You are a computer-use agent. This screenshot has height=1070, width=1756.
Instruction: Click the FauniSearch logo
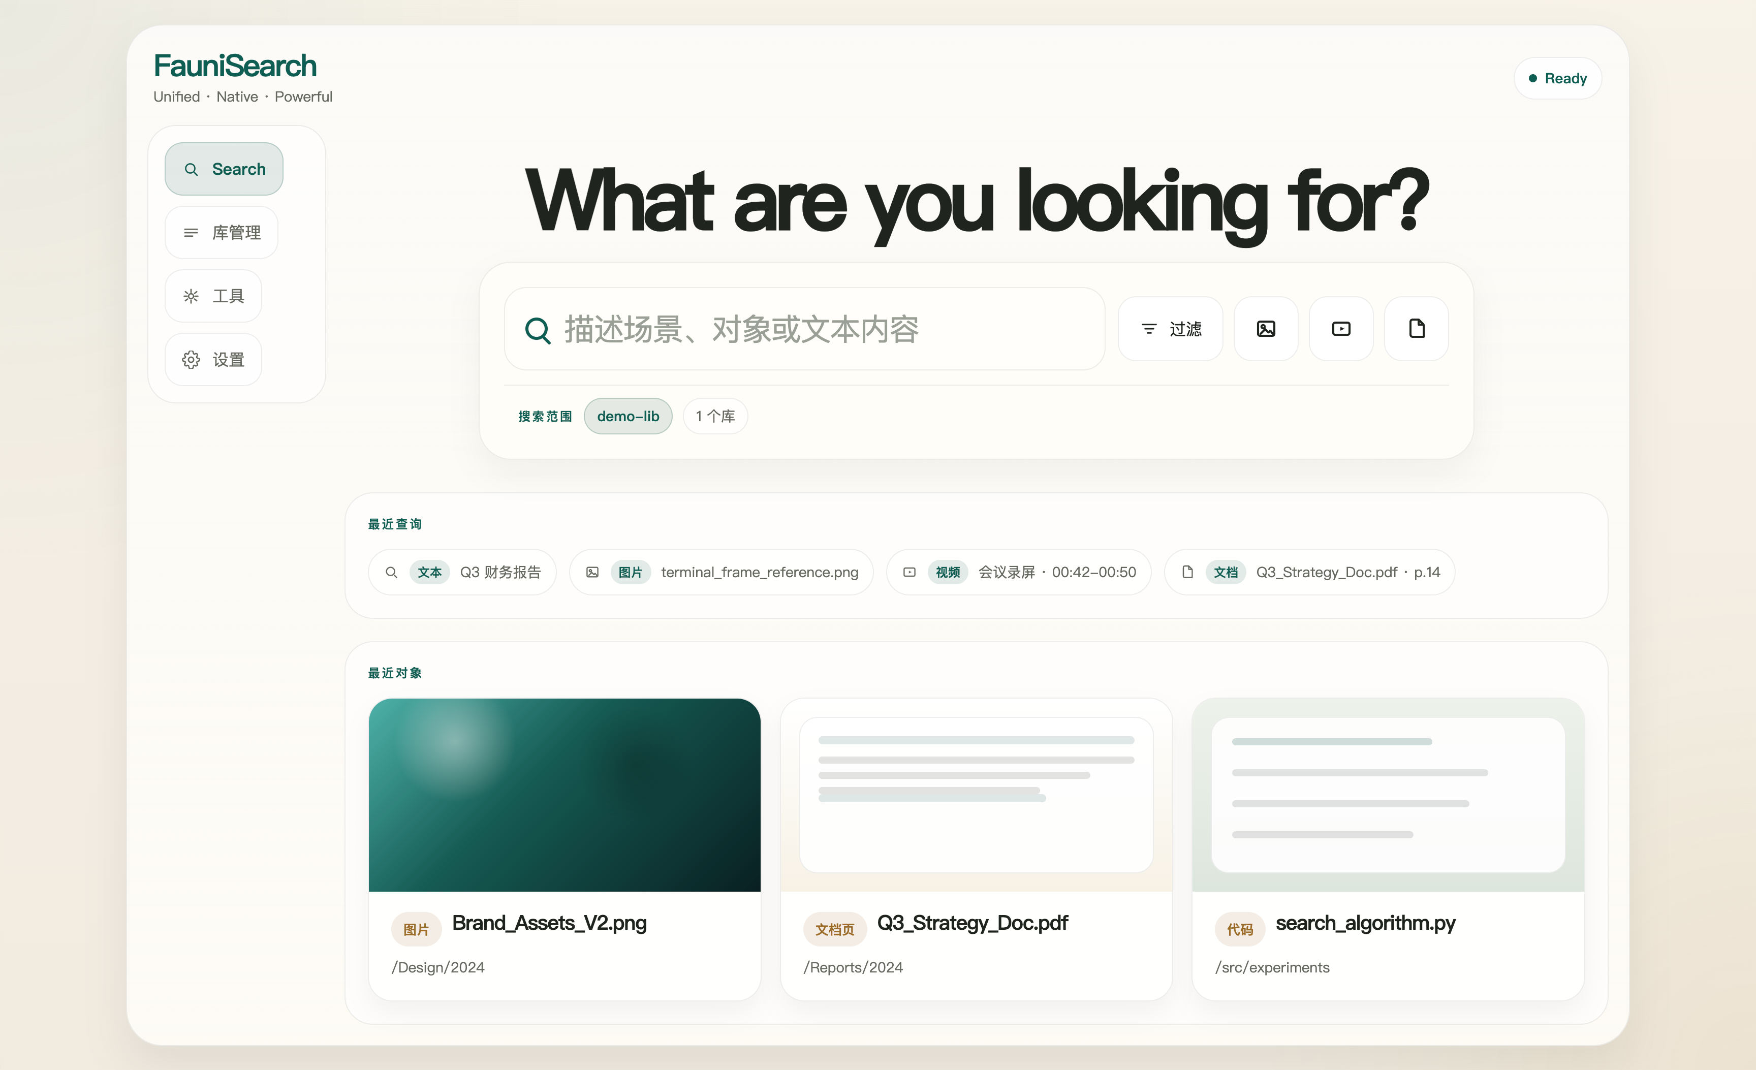[235, 66]
